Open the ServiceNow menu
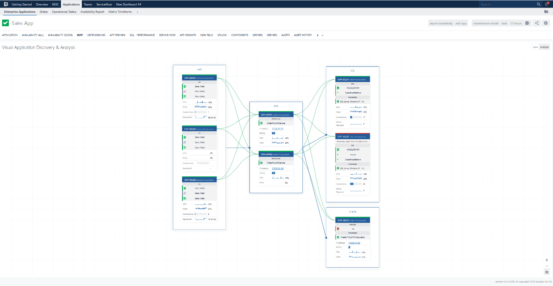 click(104, 4)
